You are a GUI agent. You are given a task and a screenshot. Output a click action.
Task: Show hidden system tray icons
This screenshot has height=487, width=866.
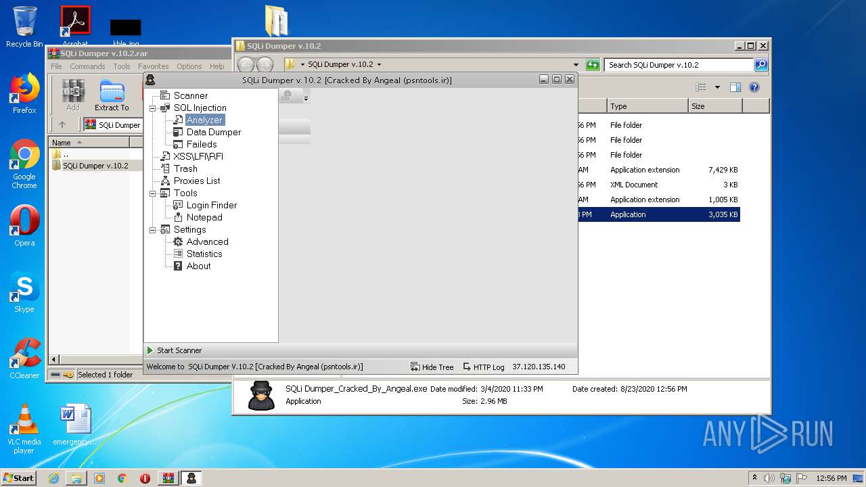click(755, 478)
